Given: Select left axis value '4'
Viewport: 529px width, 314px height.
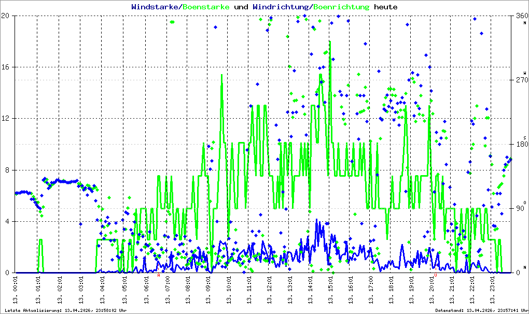Looking at the screenshot, I should pos(7,222).
